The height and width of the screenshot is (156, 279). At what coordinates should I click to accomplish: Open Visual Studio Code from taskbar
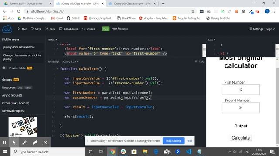pos(189,152)
